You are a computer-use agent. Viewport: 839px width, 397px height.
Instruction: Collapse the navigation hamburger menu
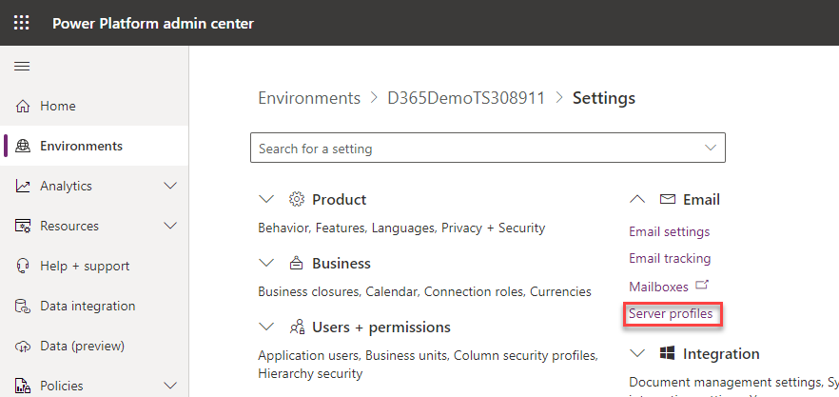pos(22,67)
